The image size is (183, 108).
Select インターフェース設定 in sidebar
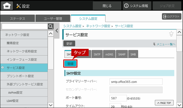(24, 59)
